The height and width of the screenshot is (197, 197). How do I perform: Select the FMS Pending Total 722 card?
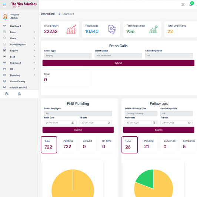click(x=49, y=145)
